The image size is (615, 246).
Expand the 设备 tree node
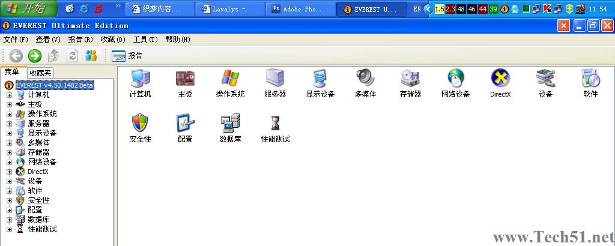pos(10,181)
